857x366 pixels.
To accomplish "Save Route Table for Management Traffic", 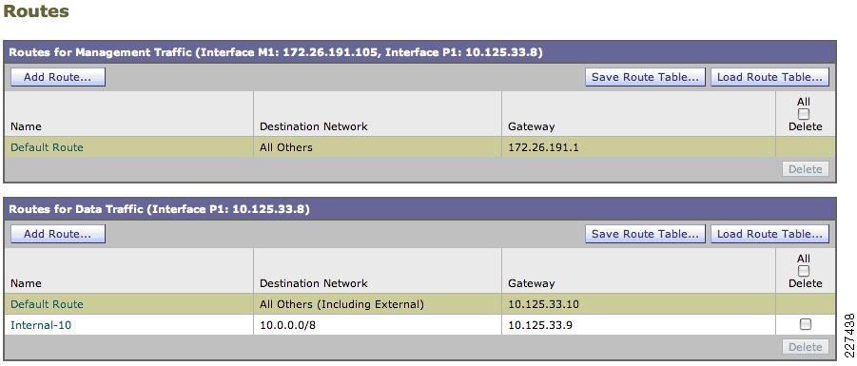I will (645, 77).
